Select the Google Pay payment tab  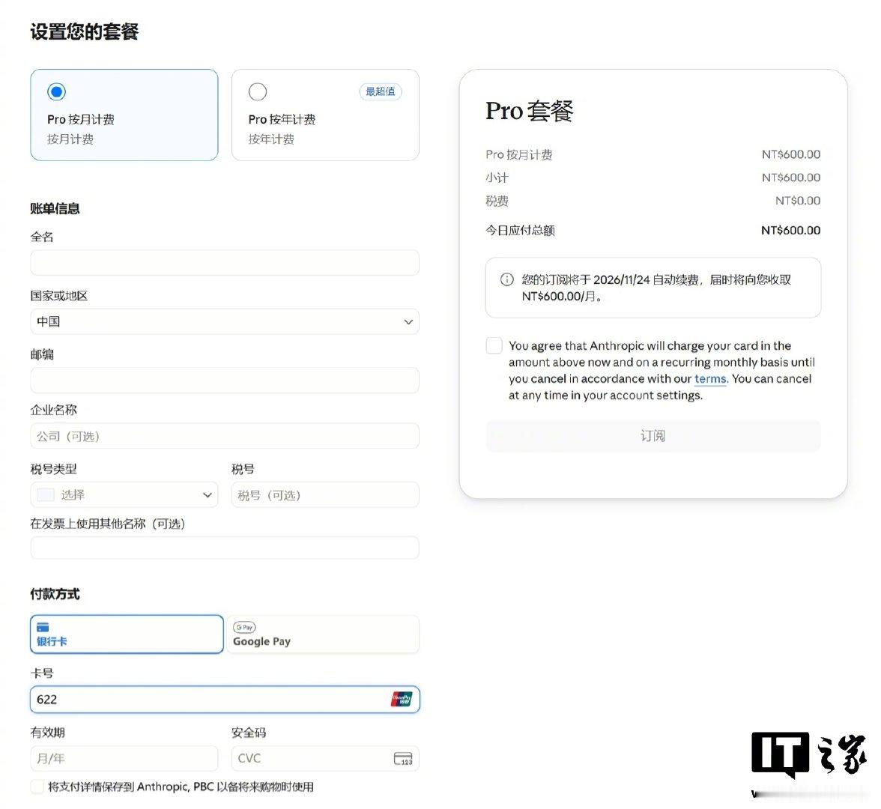[322, 634]
